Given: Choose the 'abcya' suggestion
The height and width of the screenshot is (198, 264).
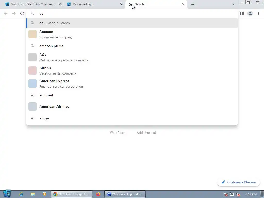Looking at the screenshot, I should (132, 118).
